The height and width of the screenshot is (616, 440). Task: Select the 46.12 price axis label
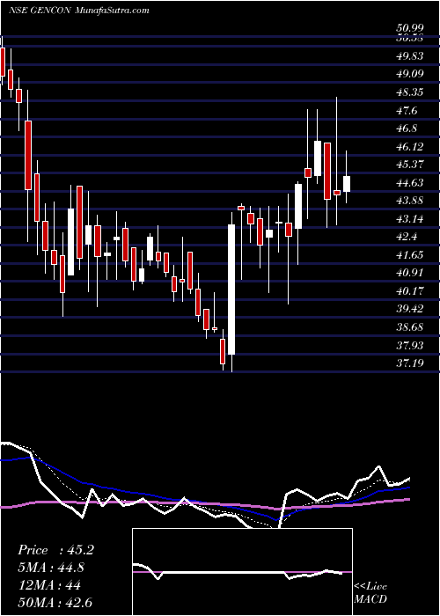click(x=409, y=147)
